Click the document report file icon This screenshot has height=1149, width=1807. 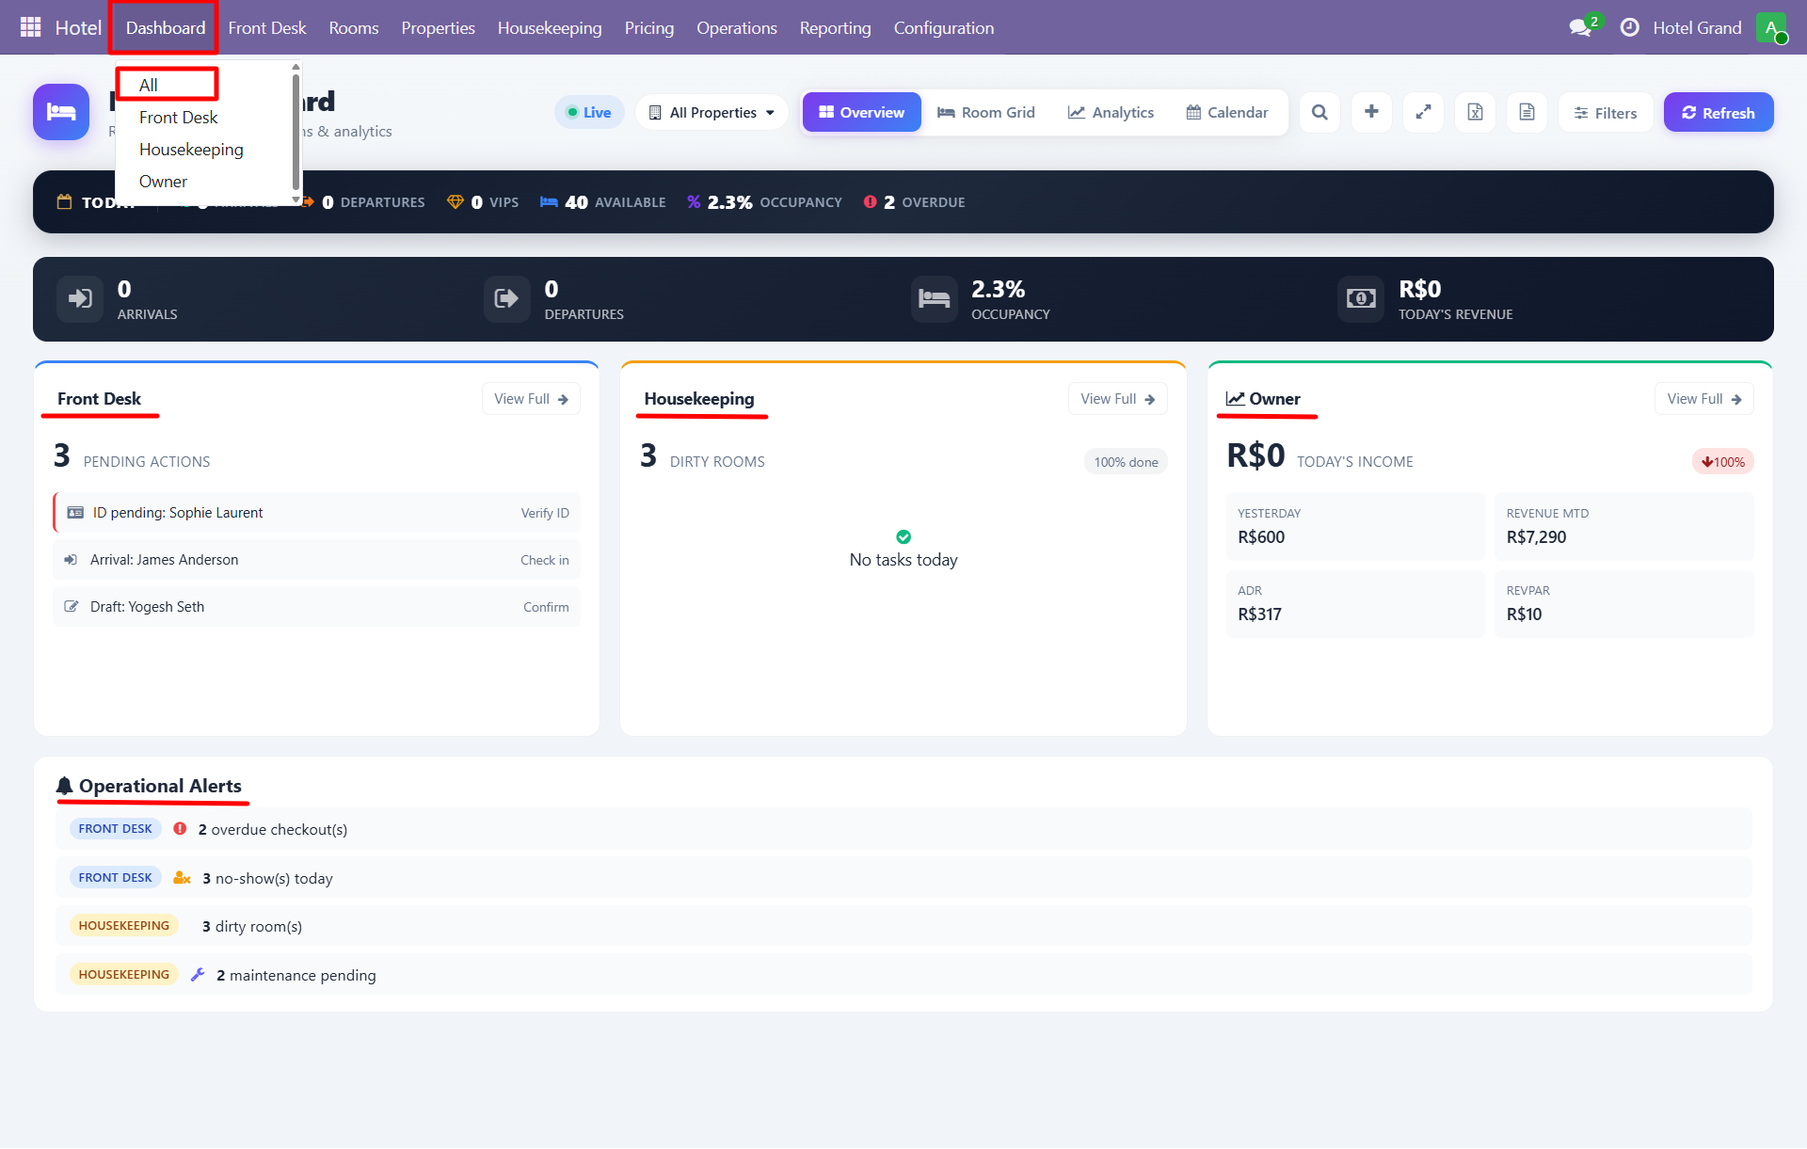coord(1527,113)
